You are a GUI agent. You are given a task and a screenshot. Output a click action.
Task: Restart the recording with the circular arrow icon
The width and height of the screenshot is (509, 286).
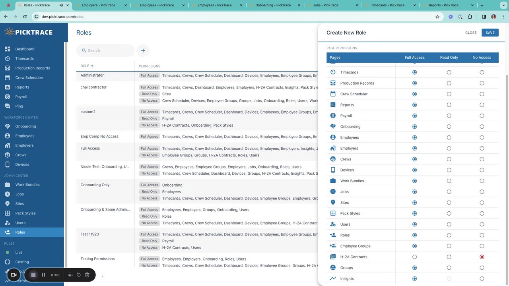click(79, 275)
